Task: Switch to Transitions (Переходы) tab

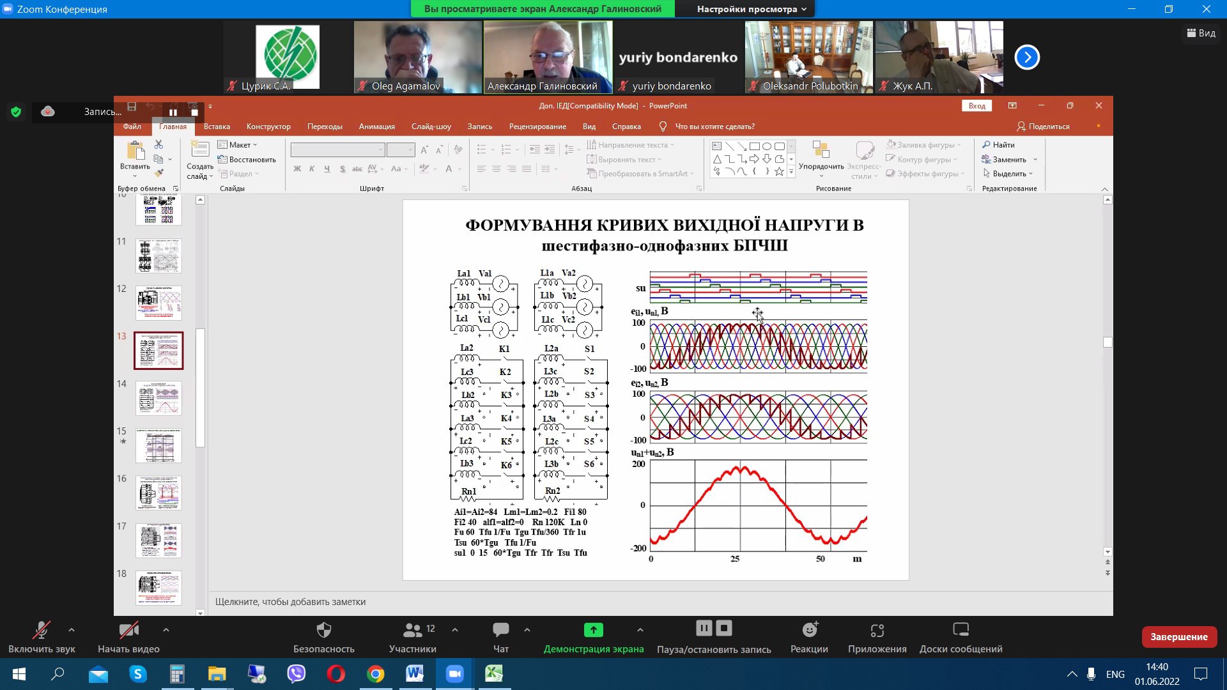Action: point(325,126)
